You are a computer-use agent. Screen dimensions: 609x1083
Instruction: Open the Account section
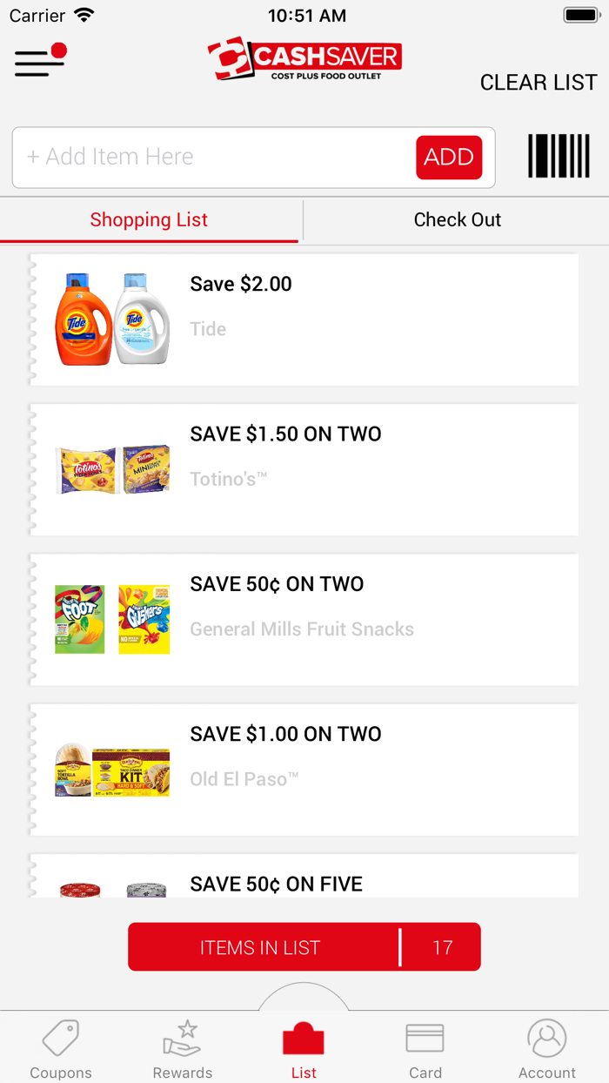tap(547, 1047)
